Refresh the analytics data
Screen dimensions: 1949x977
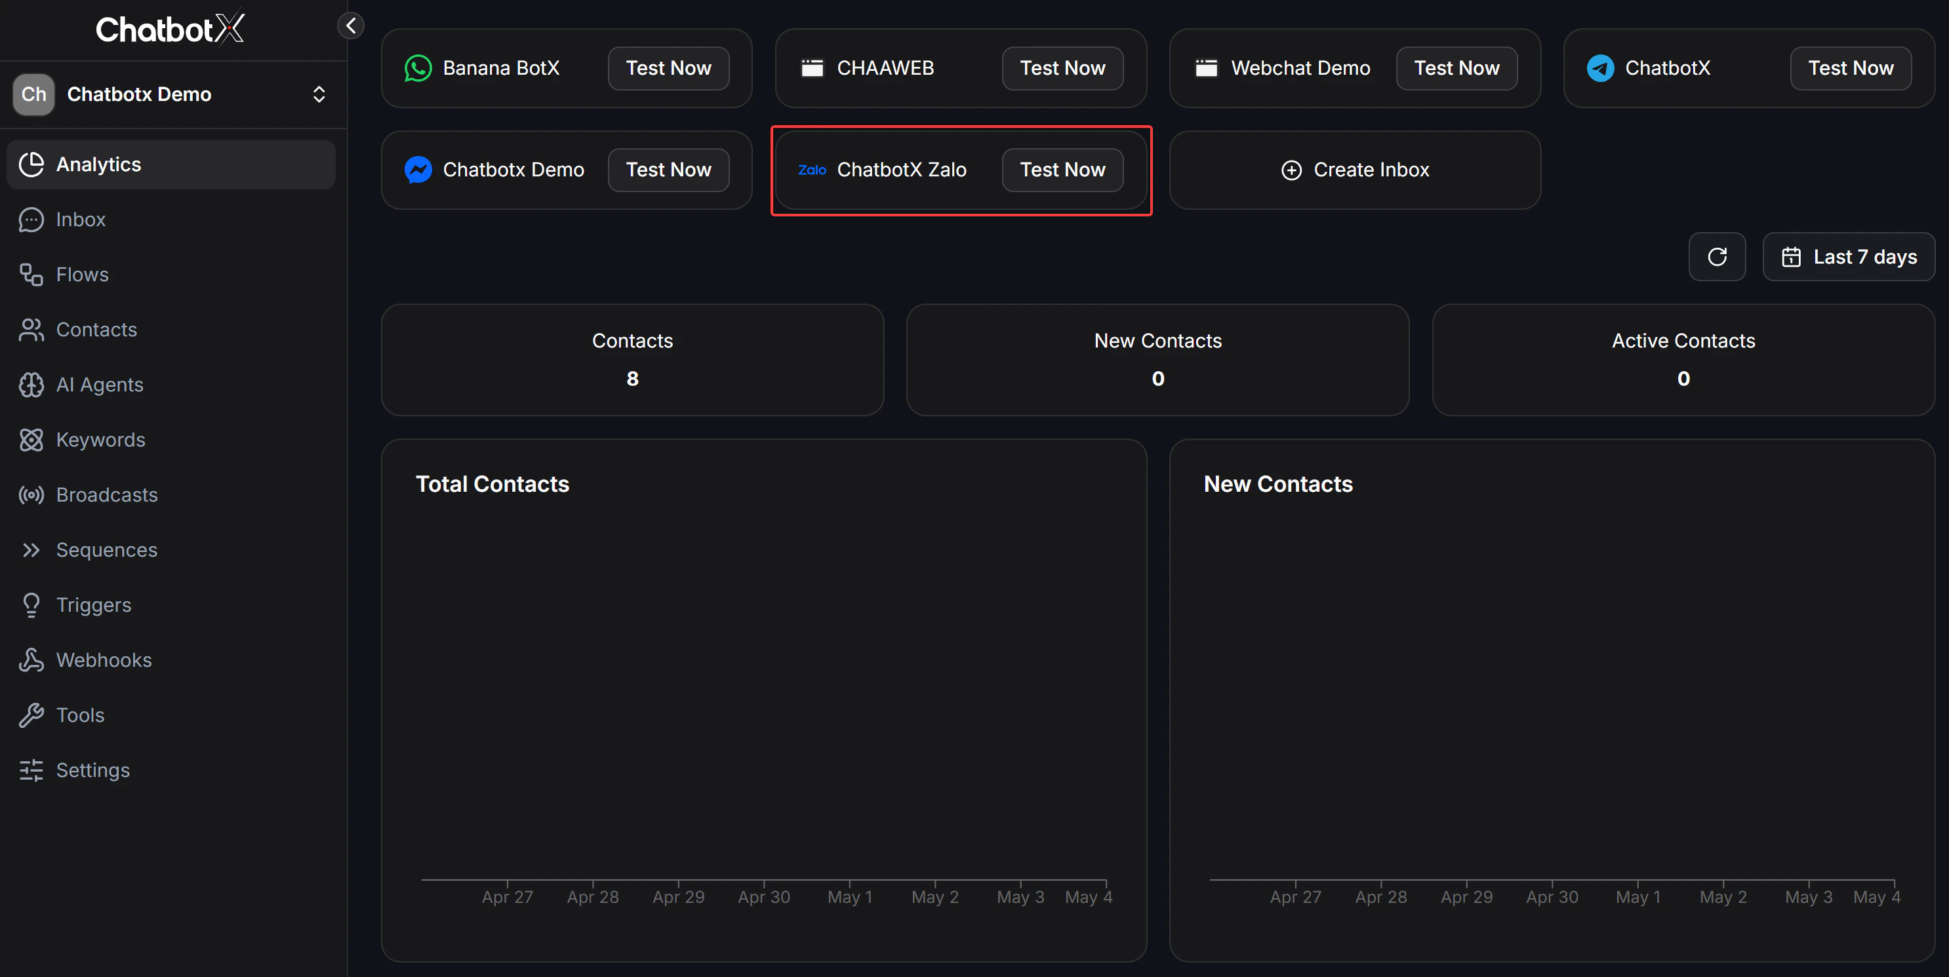click(1718, 256)
